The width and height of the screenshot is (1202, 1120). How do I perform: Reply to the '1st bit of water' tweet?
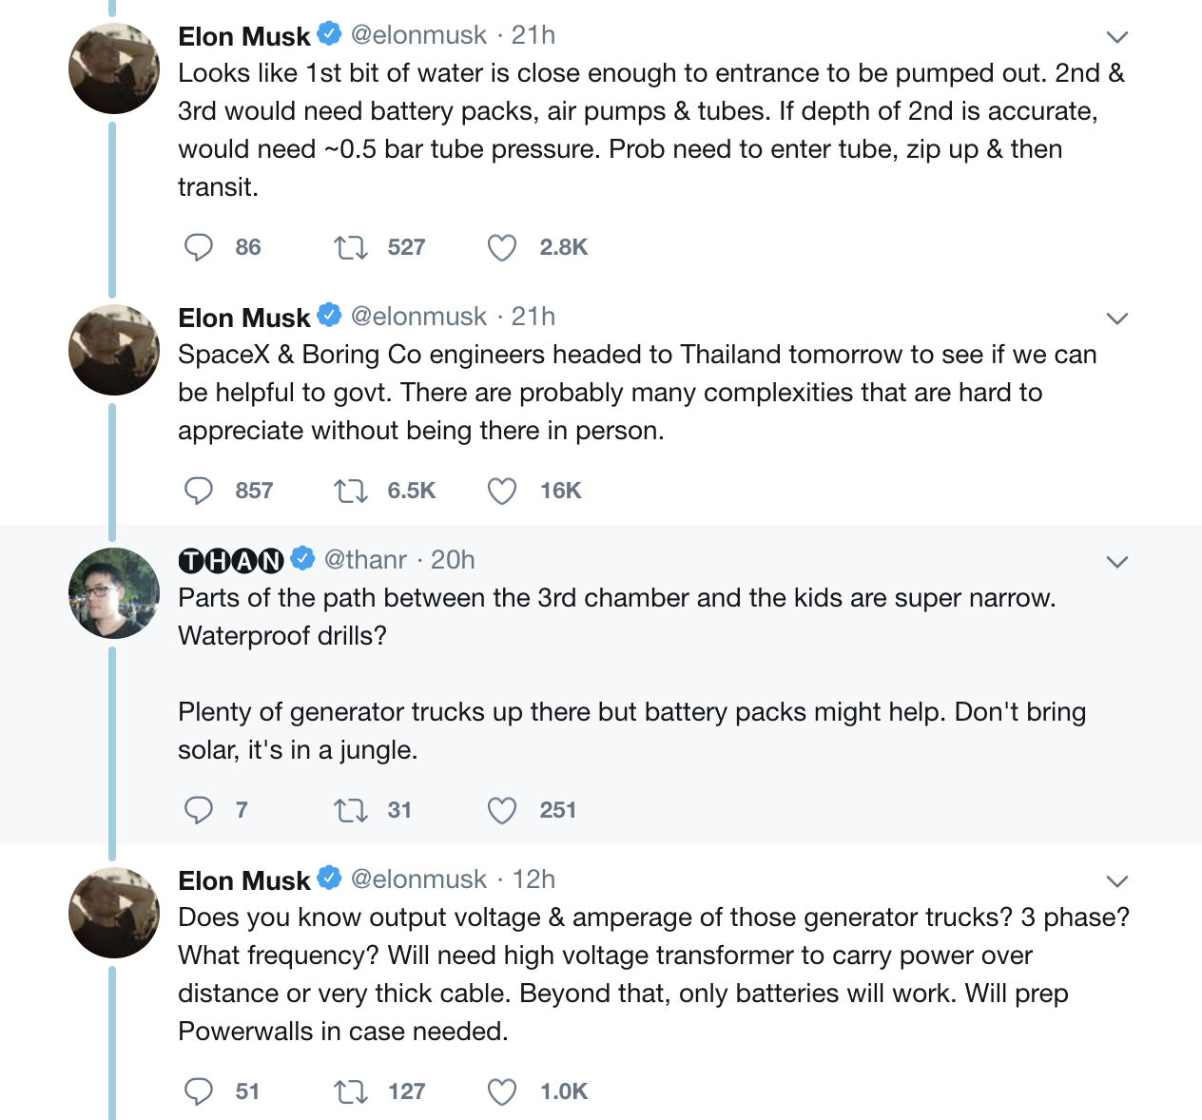click(x=198, y=248)
